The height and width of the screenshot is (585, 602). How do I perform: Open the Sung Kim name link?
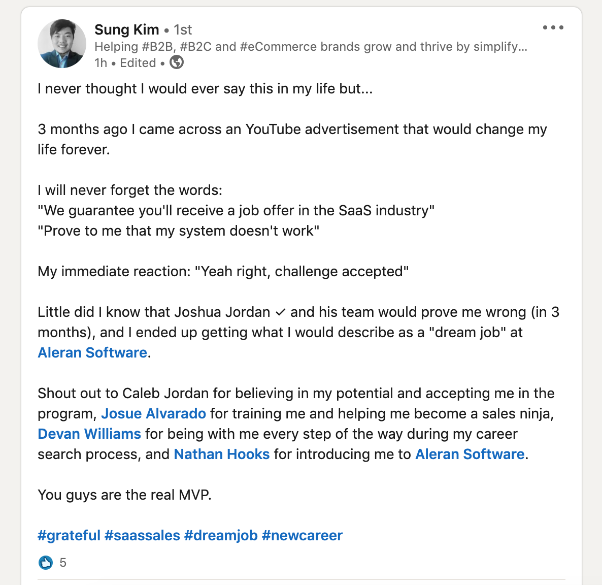(x=126, y=30)
